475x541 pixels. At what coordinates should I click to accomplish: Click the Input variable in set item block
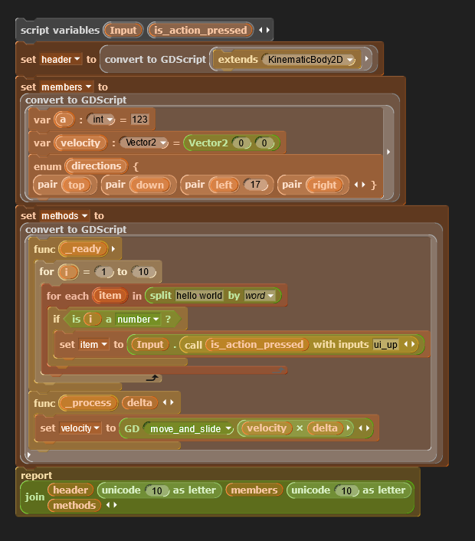pos(150,344)
